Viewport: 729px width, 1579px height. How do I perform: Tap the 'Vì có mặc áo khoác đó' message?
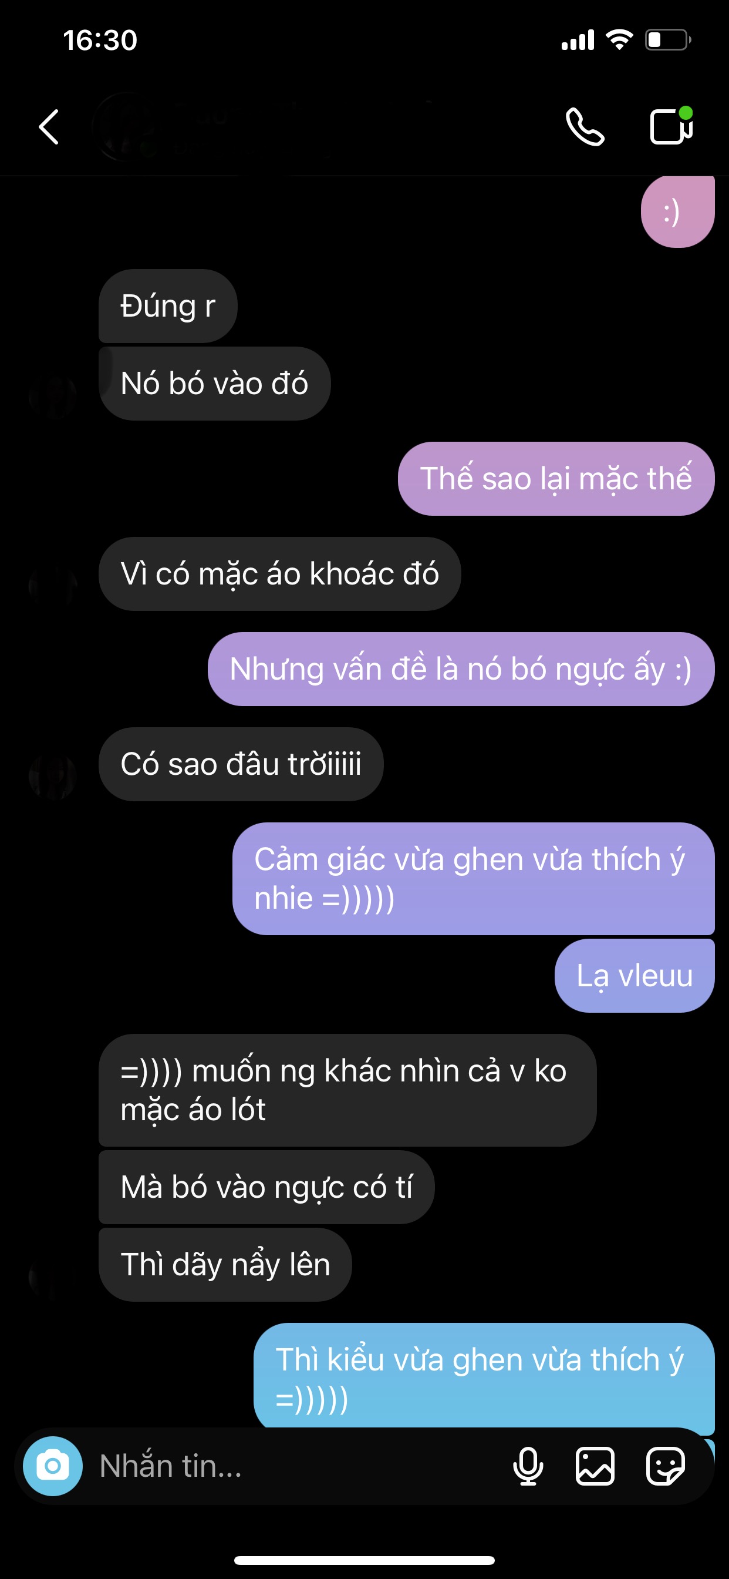click(x=280, y=574)
